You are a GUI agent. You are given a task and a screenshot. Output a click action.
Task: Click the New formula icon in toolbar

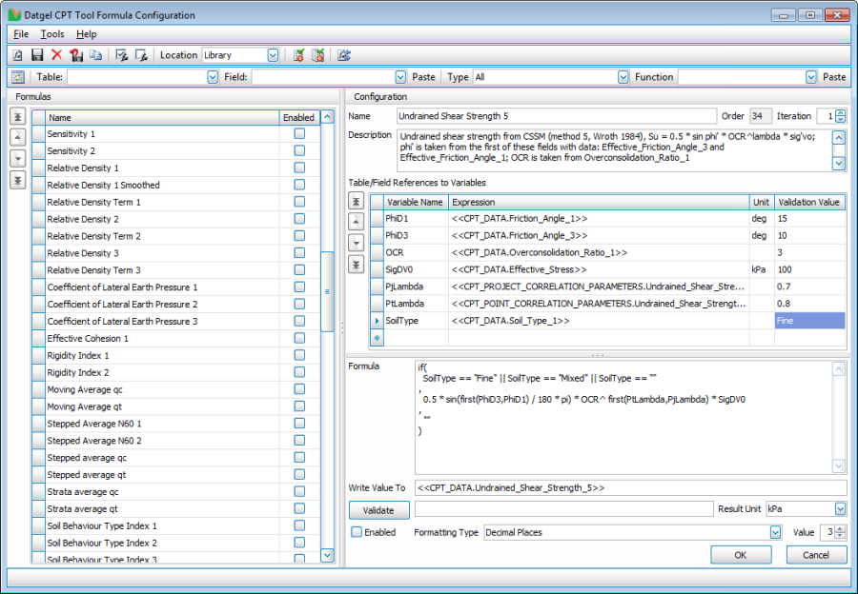point(18,55)
